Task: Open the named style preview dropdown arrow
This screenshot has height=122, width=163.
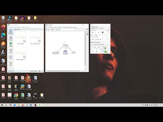Action: (101, 50)
